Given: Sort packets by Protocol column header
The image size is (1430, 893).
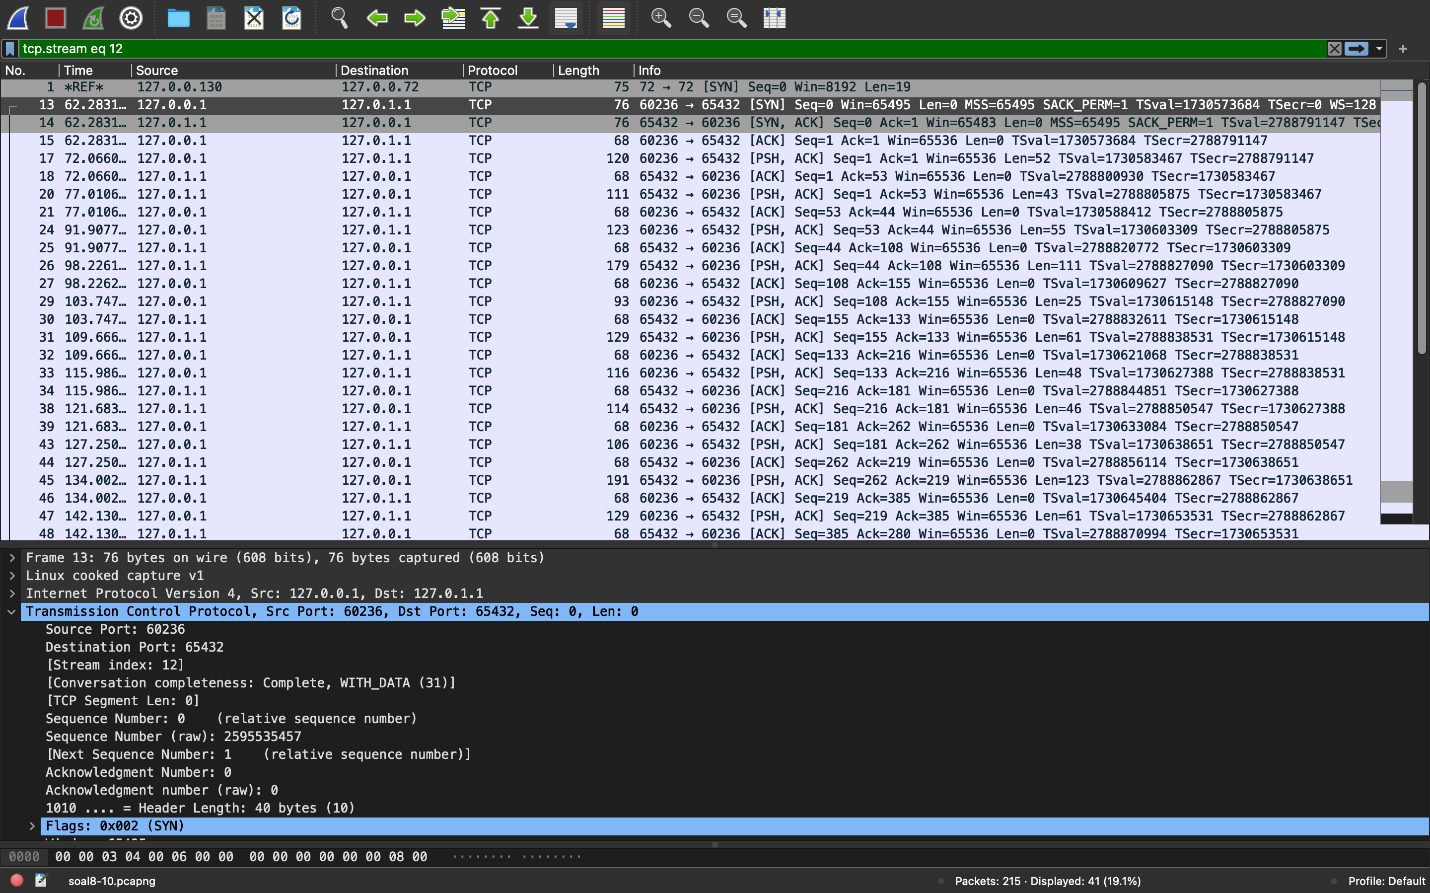Looking at the screenshot, I should tap(492, 71).
